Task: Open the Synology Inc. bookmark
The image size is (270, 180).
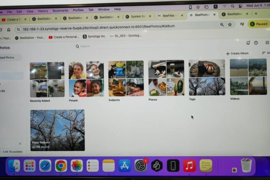Action: [x=95, y=36]
